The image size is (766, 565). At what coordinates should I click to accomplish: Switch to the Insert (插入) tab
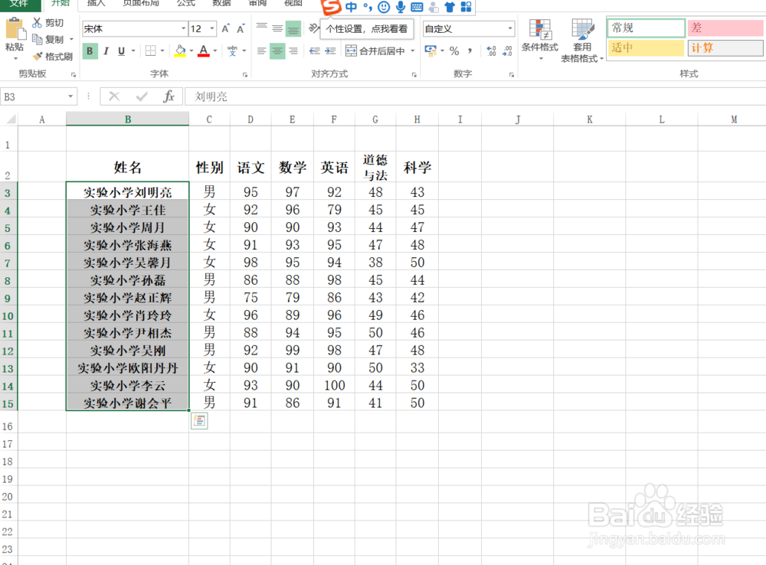[x=96, y=3]
